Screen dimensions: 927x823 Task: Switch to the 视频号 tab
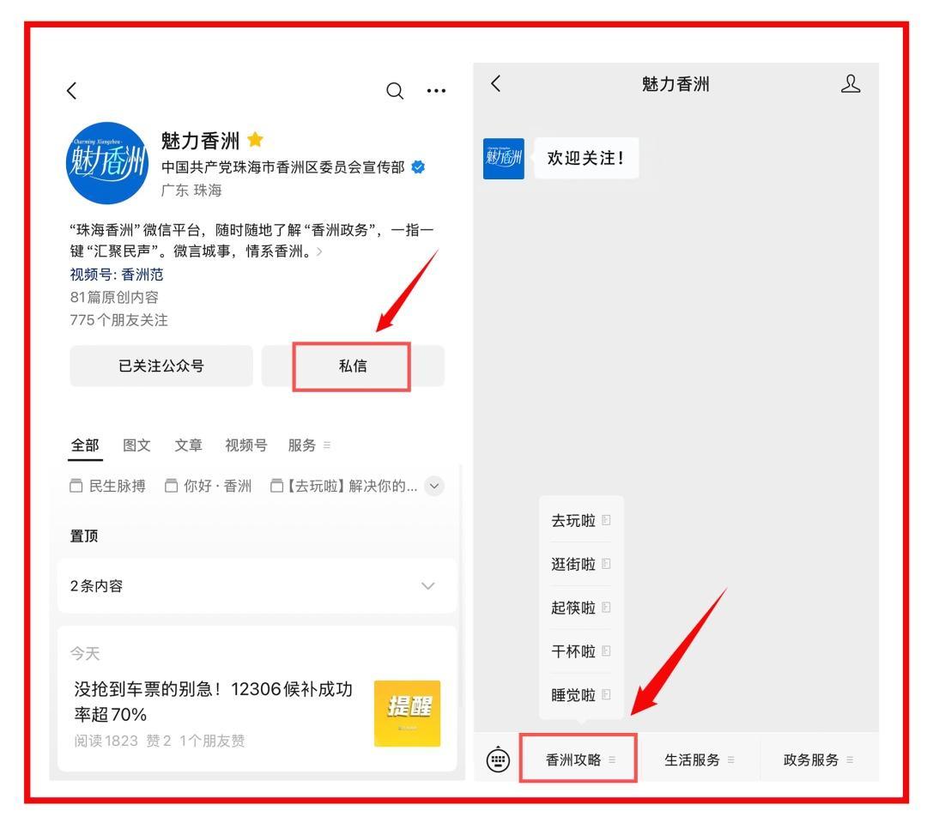coord(246,445)
